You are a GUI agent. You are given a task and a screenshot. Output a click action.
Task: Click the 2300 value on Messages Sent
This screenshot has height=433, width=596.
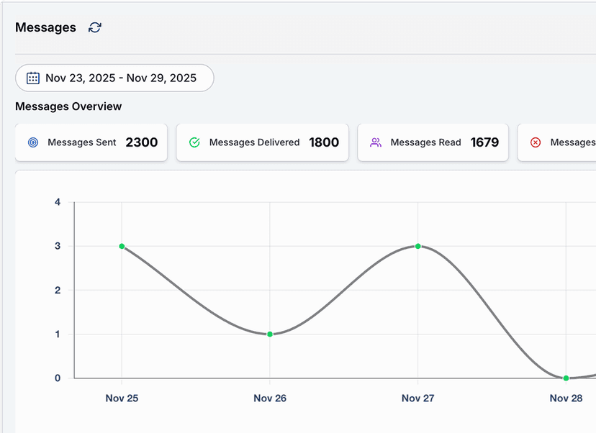click(x=142, y=142)
